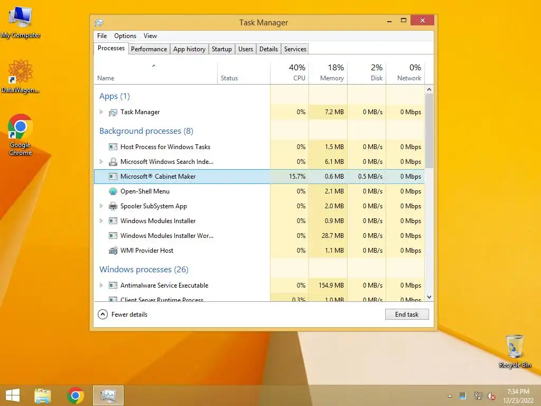541x406 pixels.
Task: Select the 'Open-Shell Menu' process name
Action: [x=145, y=191]
